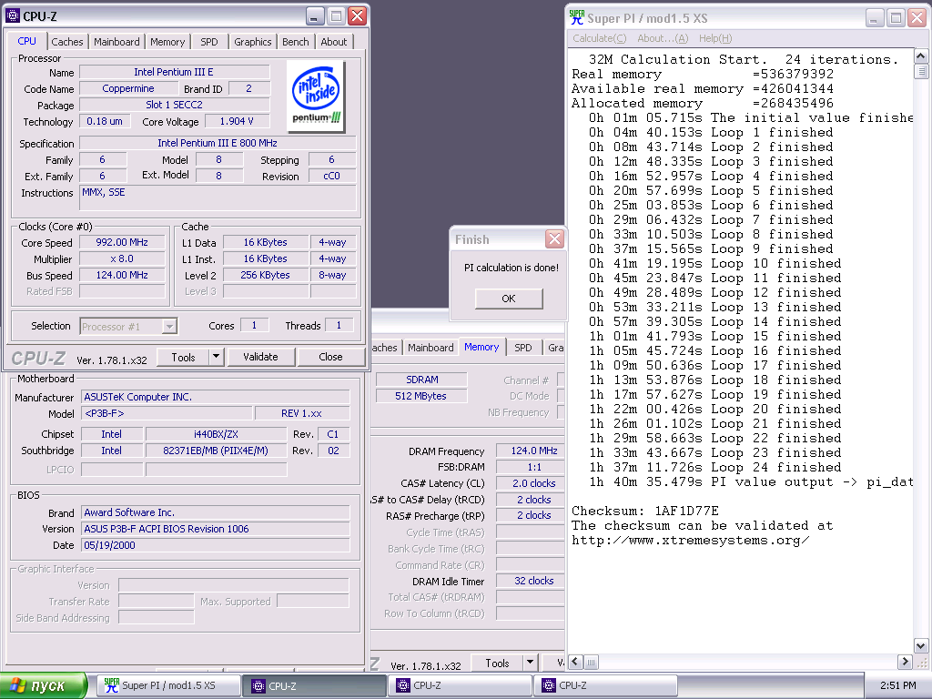
Task: Click Super PI horizontal scrollbar left arrow
Action: pos(575,662)
